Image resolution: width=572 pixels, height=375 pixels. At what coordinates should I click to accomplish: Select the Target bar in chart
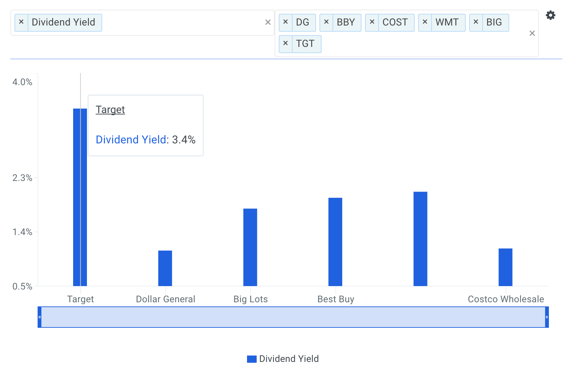click(x=80, y=197)
